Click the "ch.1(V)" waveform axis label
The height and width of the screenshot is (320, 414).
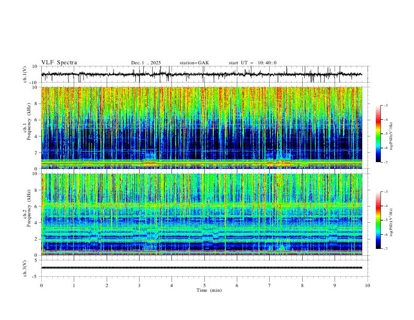click(x=25, y=74)
